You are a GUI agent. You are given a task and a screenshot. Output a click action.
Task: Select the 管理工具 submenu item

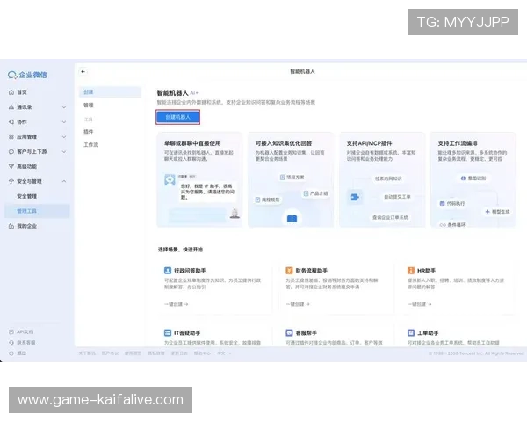coord(37,211)
